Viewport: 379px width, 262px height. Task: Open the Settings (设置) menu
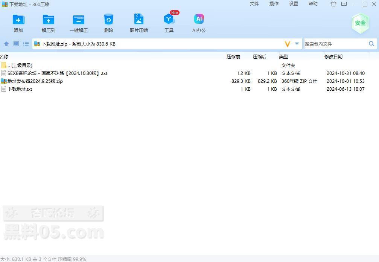click(294, 4)
